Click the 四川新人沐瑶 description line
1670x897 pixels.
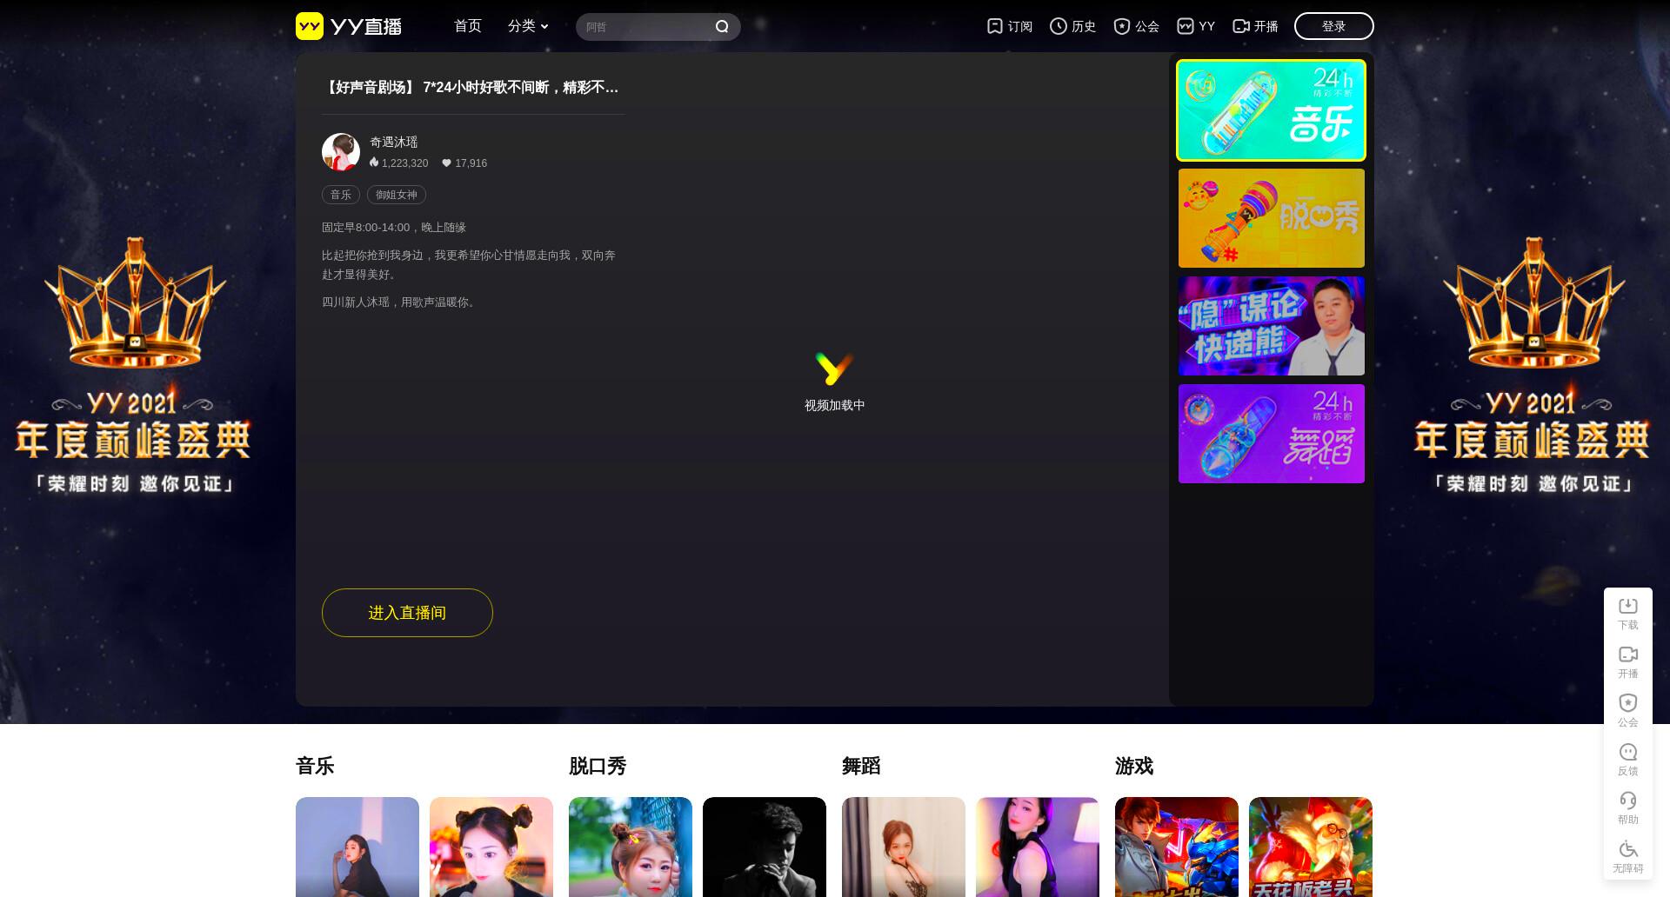point(400,302)
